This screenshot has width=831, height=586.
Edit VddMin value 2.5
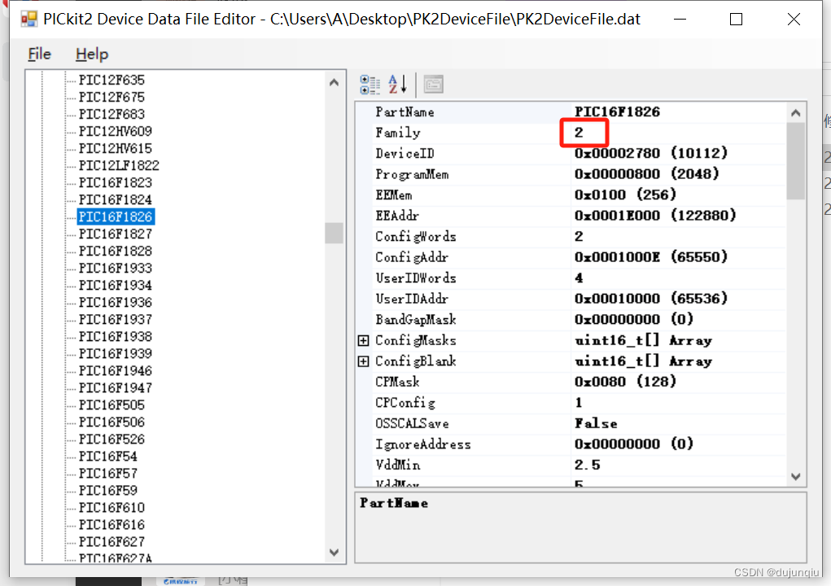[x=678, y=465]
